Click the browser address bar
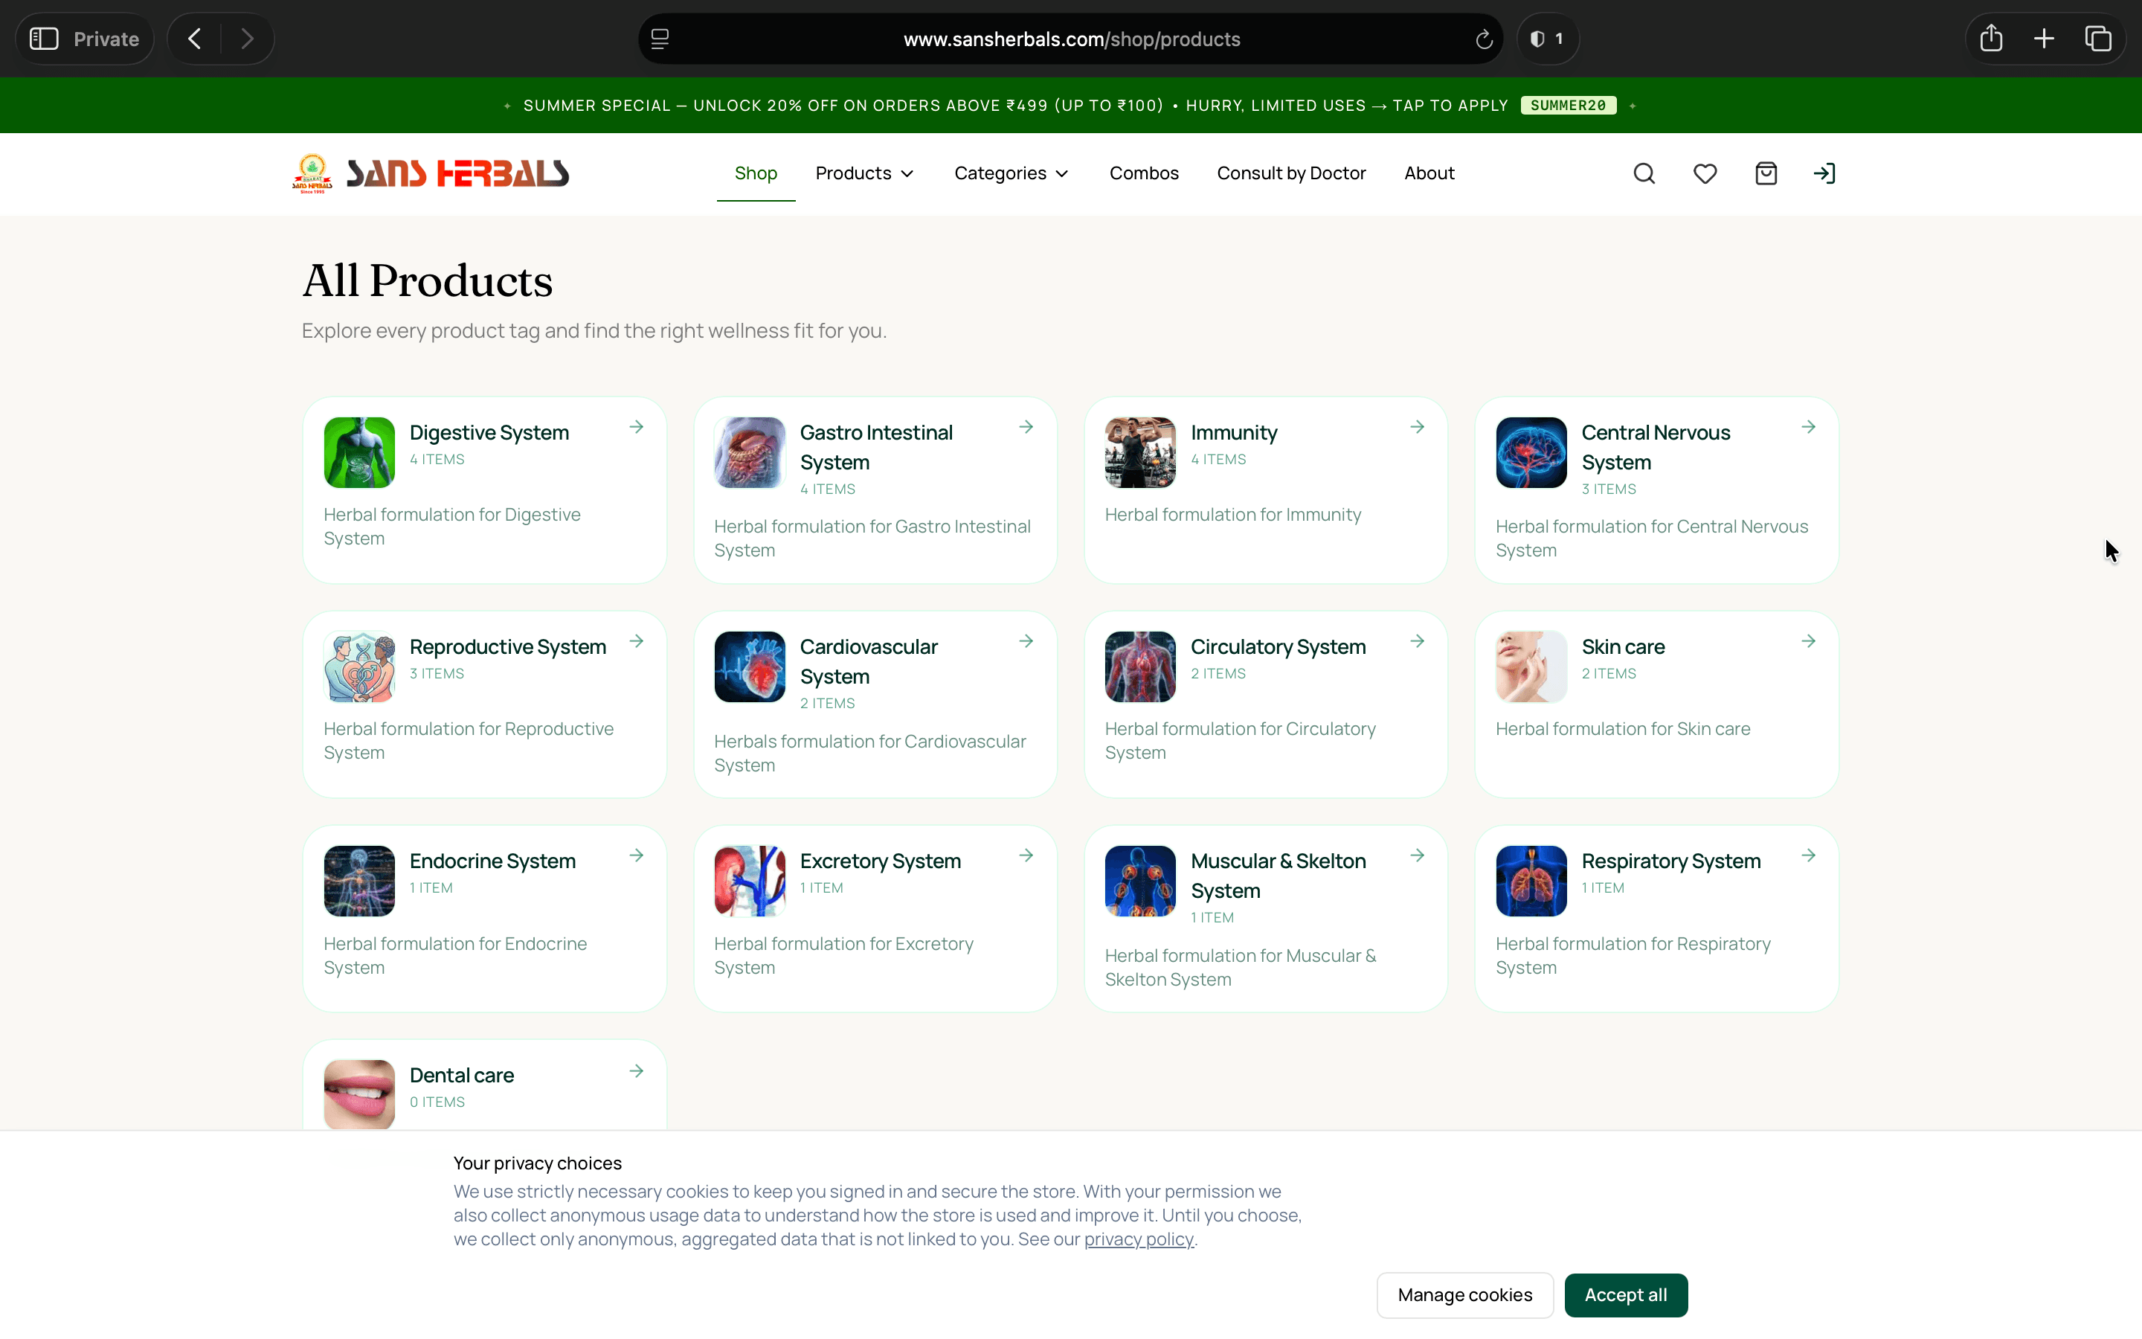This screenshot has width=2142, height=1339. coord(1071,39)
